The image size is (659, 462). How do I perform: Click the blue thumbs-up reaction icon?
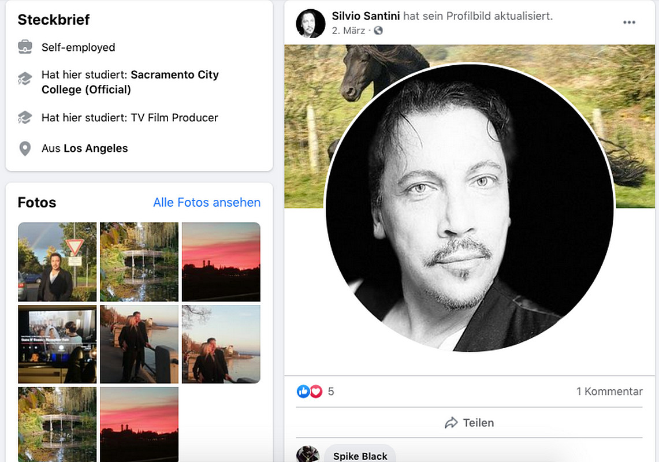point(303,392)
